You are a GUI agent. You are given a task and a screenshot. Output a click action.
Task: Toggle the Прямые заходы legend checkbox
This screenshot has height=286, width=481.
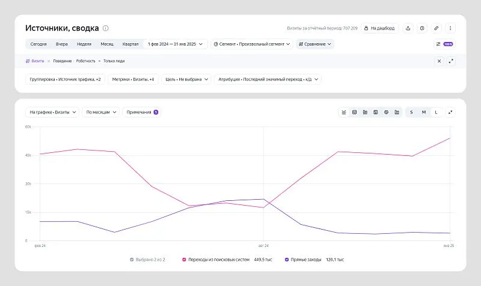(x=287, y=260)
